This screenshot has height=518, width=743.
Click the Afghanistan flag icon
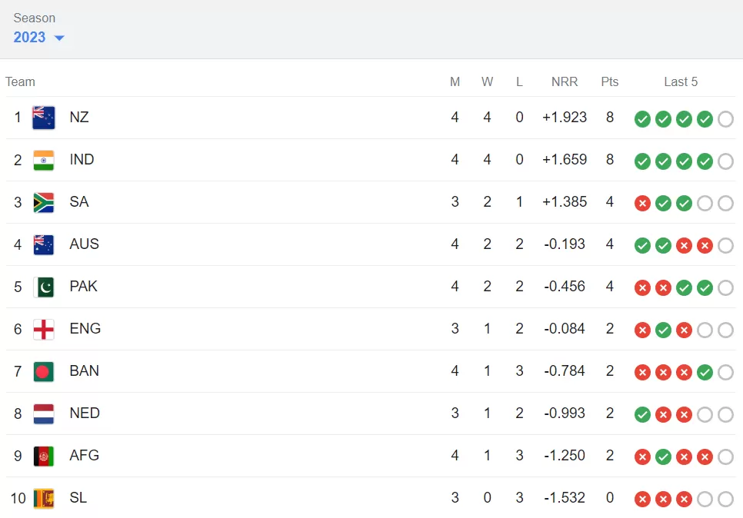(x=44, y=456)
